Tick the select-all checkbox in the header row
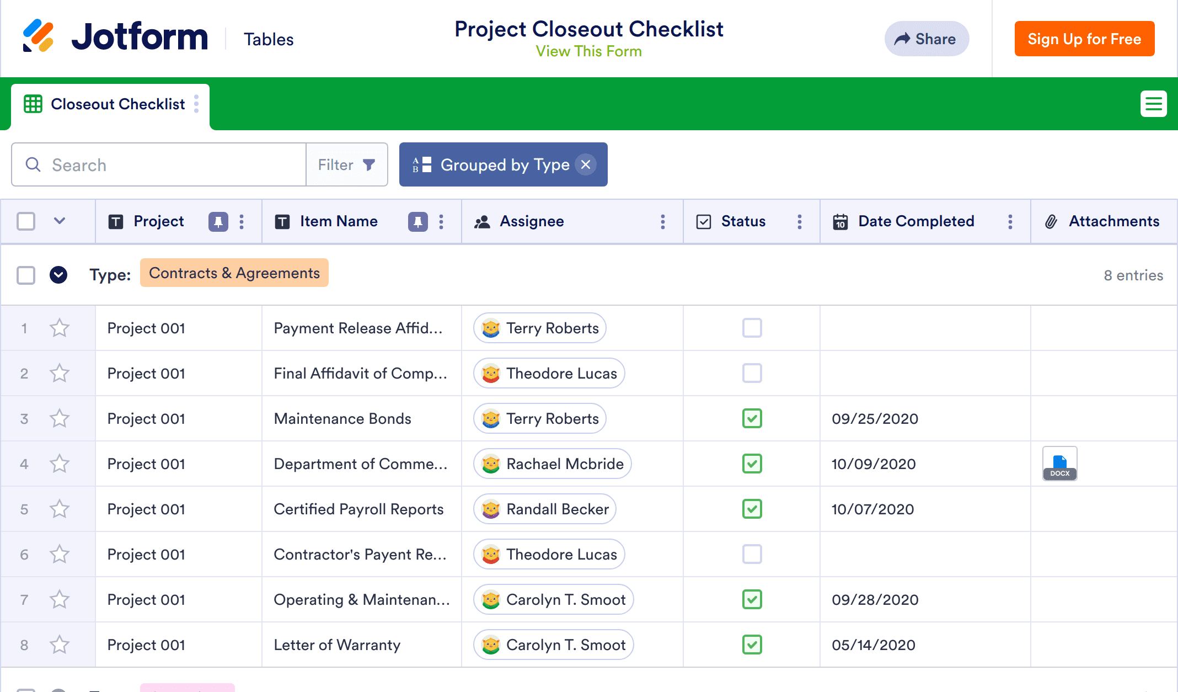Viewport: 1178px width, 692px height. (x=26, y=222)
